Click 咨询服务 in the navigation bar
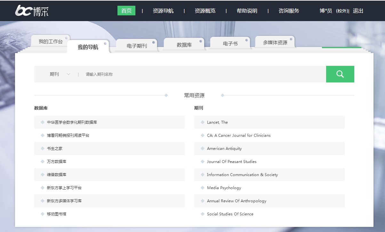 (x=289, y=11)
